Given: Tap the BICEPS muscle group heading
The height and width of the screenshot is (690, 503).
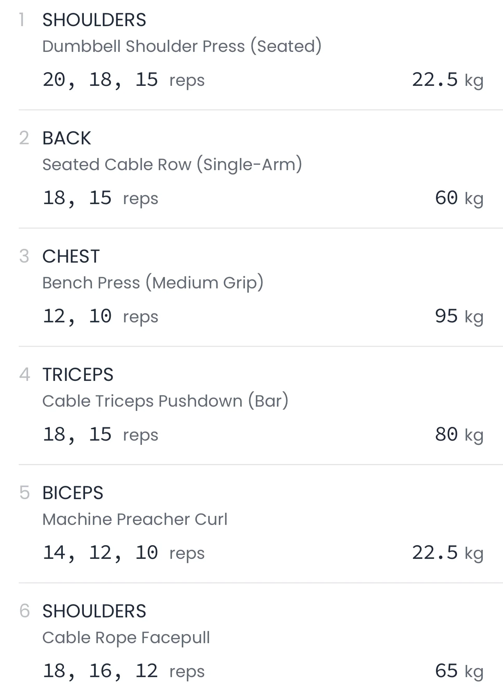Looking at the screenshot, I should point(73,493).
